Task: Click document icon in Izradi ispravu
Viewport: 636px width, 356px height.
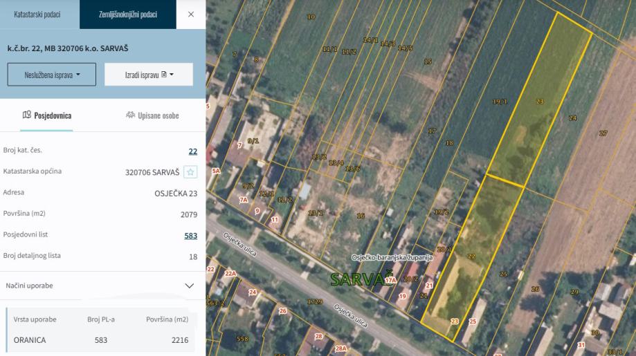Action: tap(164, 75)
